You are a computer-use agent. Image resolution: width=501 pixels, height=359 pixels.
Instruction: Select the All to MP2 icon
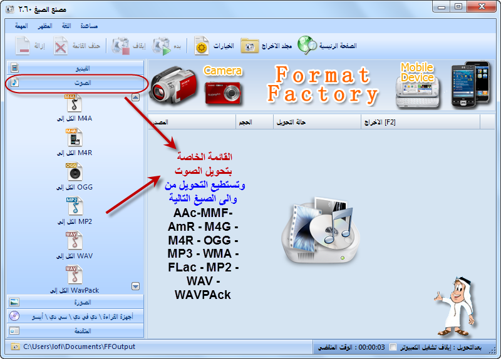75,206
